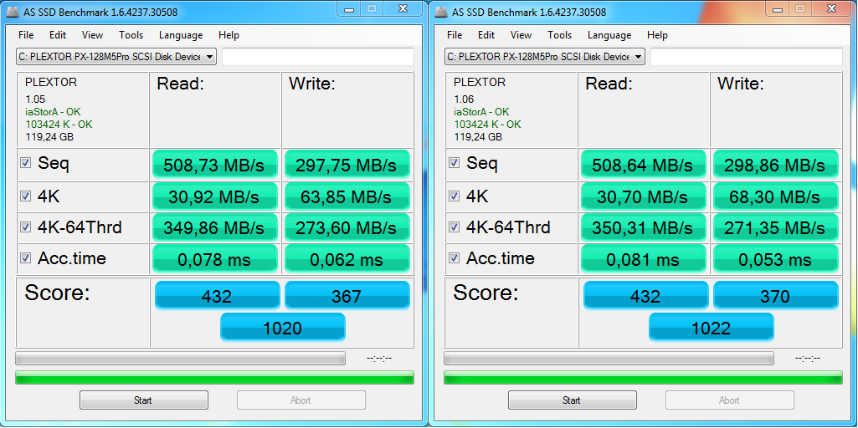Click read score 432 in right window
Image resolution: width=858 pixels, height=428 pixels.
[x=645, y=296]
